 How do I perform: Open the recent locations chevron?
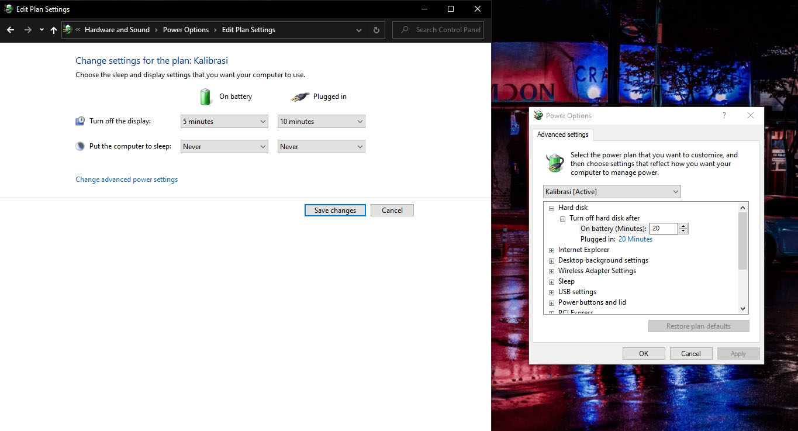[42, 30]
